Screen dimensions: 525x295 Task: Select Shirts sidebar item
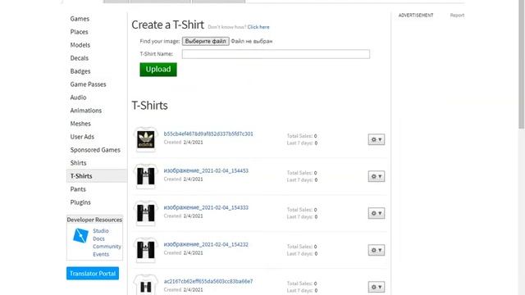(79, 163)
